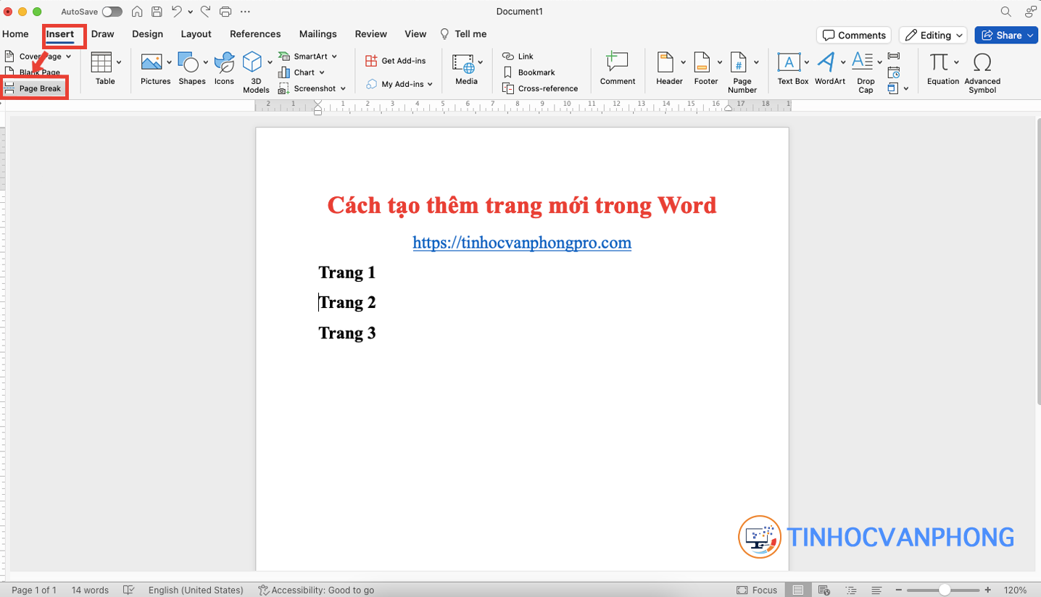Insert a new Comment from the ribbon
Viewport: 1041px width, 597px height.
point(618,68)
